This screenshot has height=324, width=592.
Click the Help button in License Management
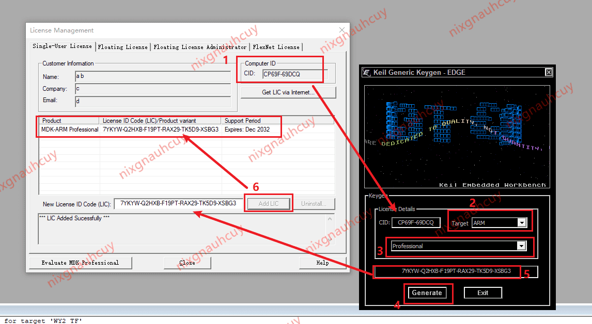(322, 263)
